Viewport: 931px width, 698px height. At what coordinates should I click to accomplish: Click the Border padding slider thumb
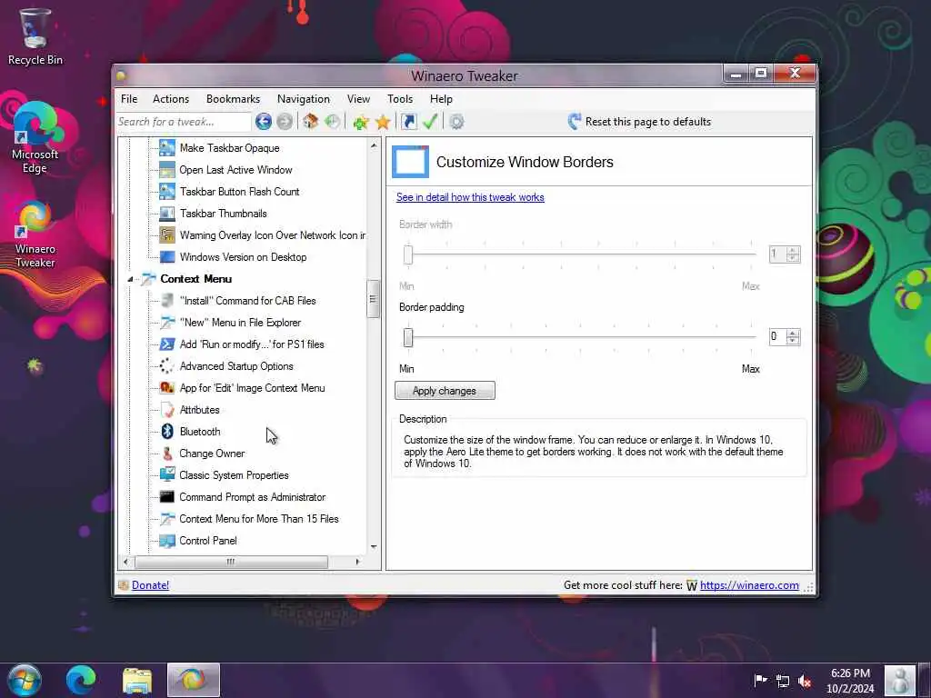(x=408, y=338)
